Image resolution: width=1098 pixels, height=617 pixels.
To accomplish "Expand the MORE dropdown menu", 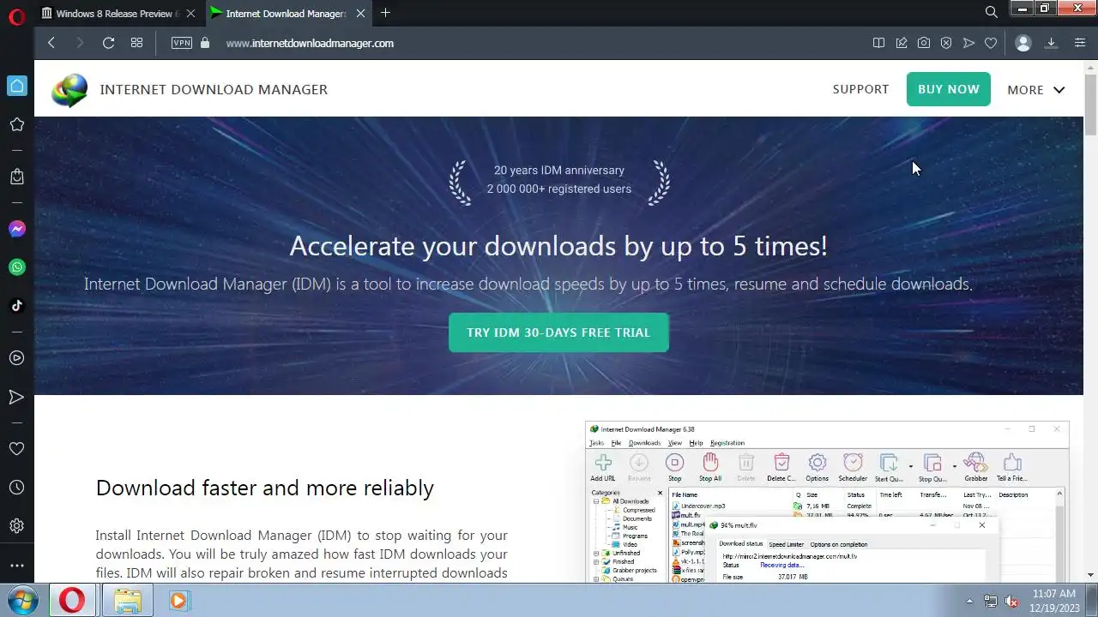I will (x=1035, y=90).
